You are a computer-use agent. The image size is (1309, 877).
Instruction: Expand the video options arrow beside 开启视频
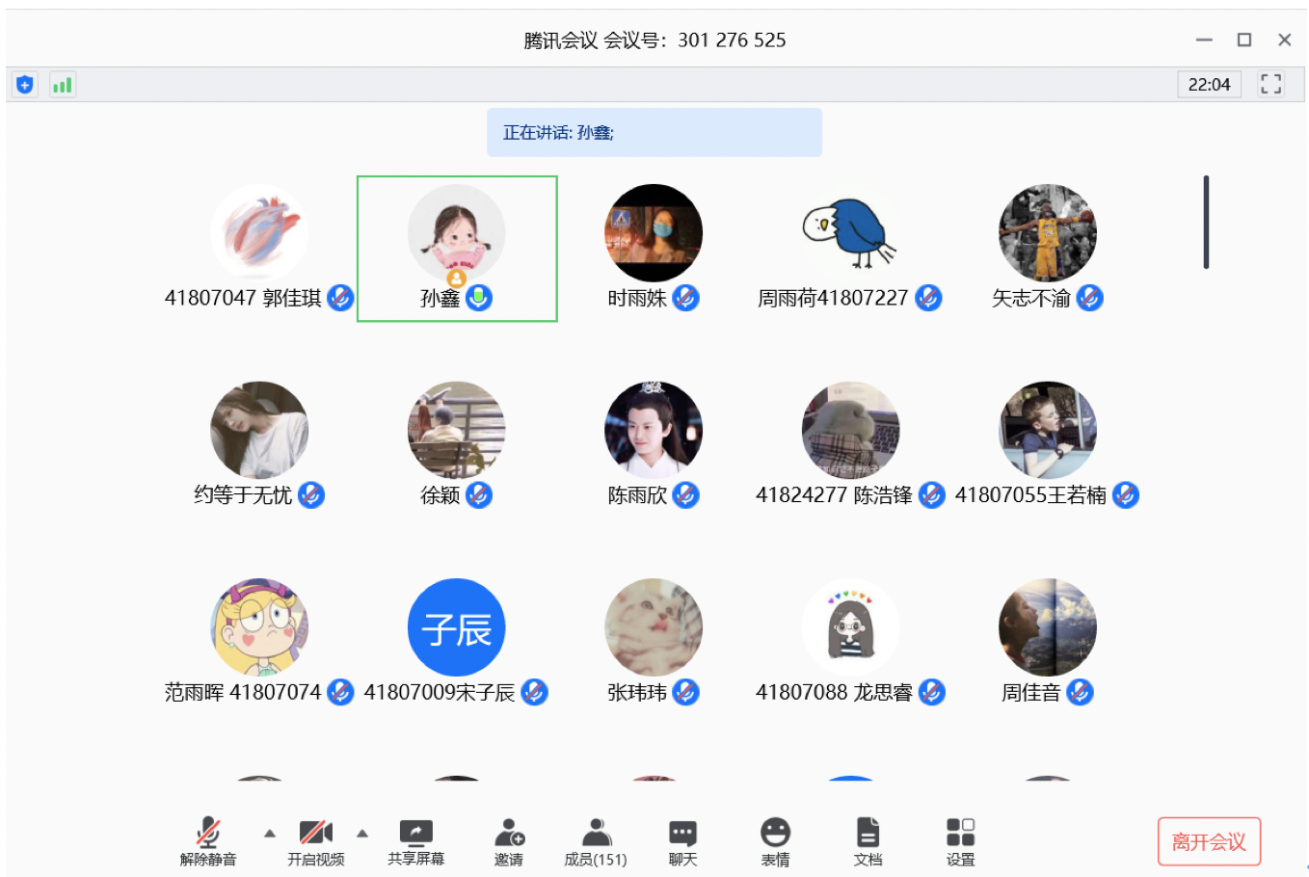coord(362,833)
